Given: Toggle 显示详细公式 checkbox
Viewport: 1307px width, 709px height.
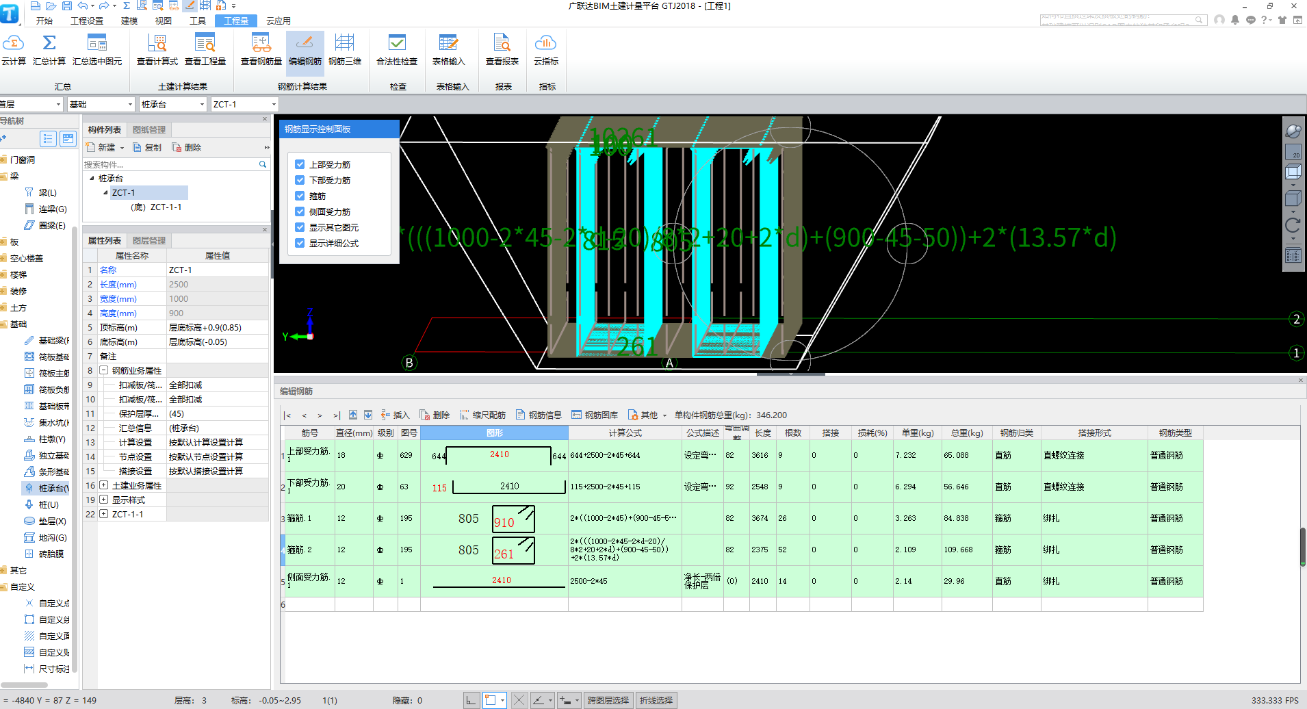Looking at the screenshot, I should pyautogui.click(x=300, y=243).
